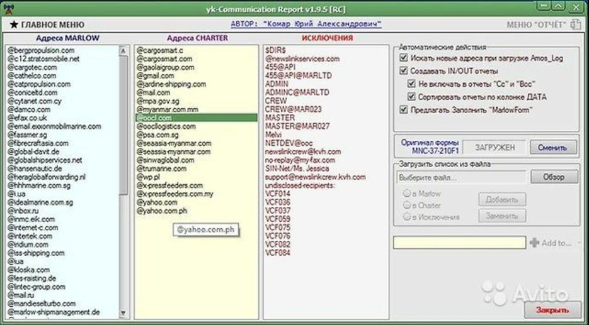Toggle Не включать в отчеты Cc и Bcc

pos(412,84)
